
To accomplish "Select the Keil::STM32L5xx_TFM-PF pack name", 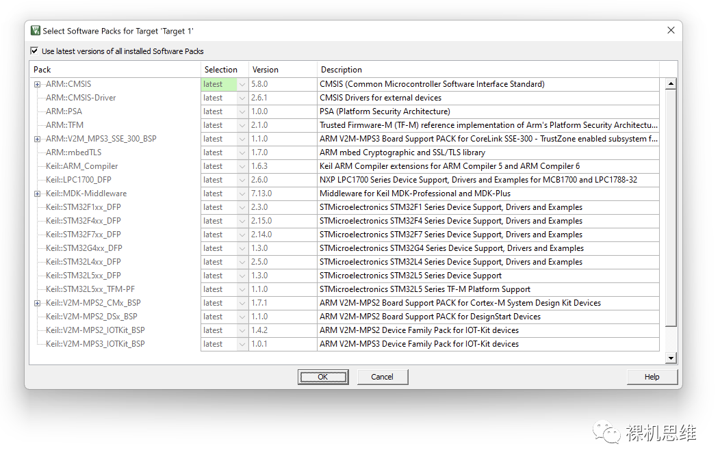I will coord(90,289).
